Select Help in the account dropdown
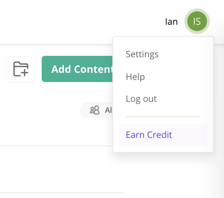 135,77
